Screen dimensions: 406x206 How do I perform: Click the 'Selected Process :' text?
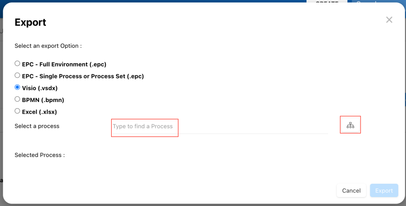(39, 155)
